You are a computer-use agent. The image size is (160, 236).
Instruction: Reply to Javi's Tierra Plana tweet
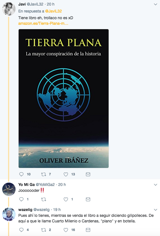(x=21, y=174)
